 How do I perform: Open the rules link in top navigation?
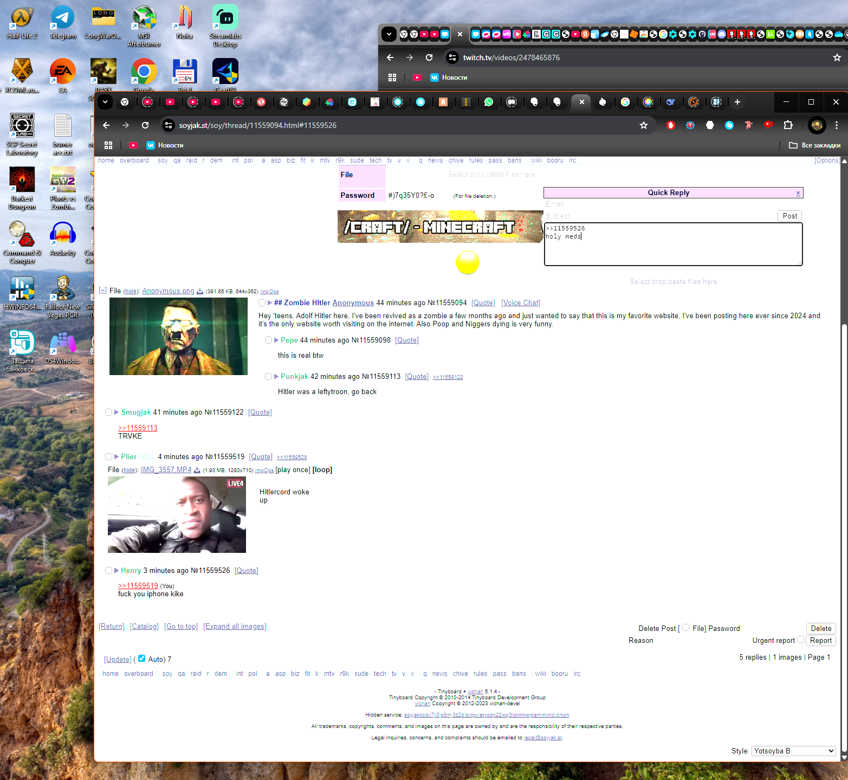[476, 160]
